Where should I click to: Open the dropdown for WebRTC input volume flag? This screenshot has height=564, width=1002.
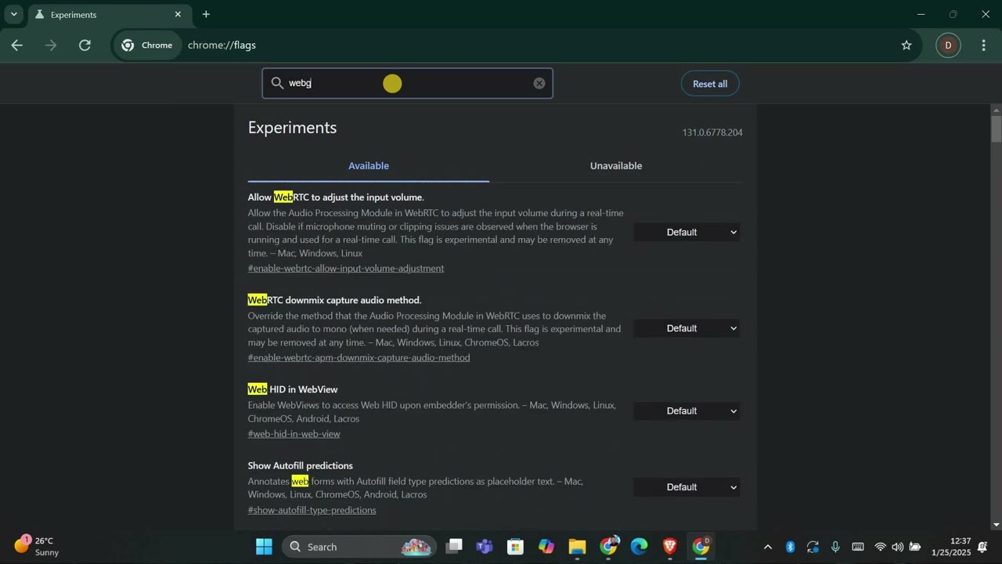coord(687,232)
